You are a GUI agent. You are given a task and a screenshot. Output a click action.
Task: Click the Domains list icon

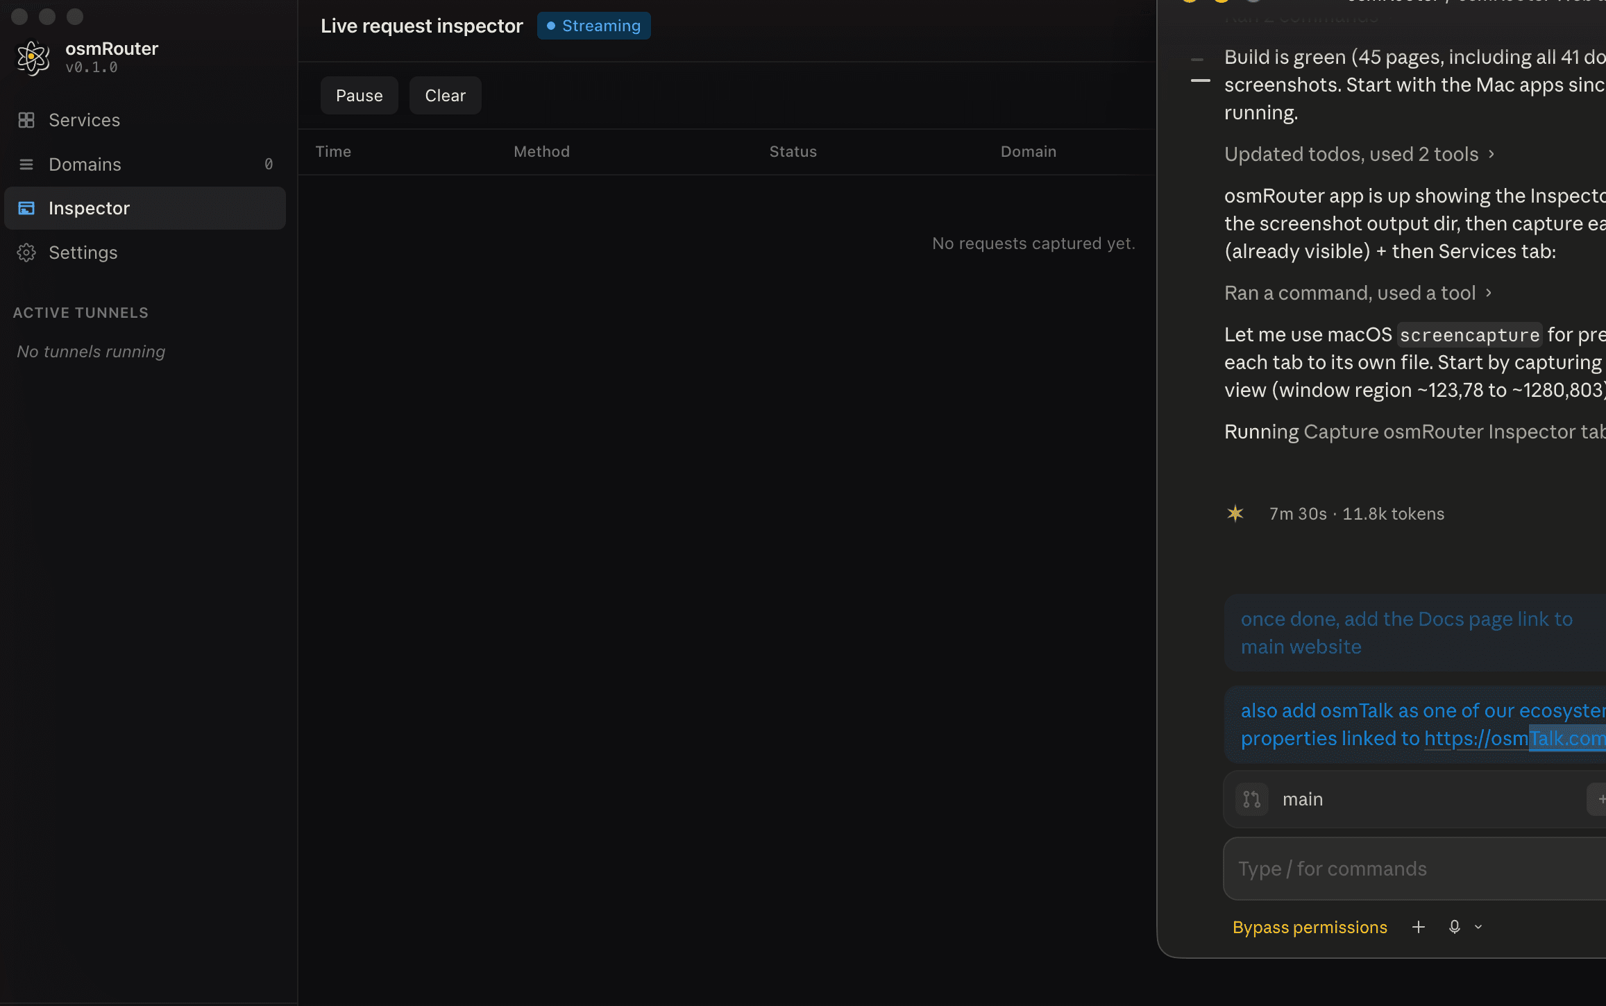26,164
